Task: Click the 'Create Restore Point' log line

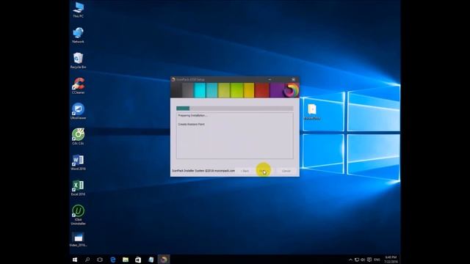Action: (x=191, y=124)
